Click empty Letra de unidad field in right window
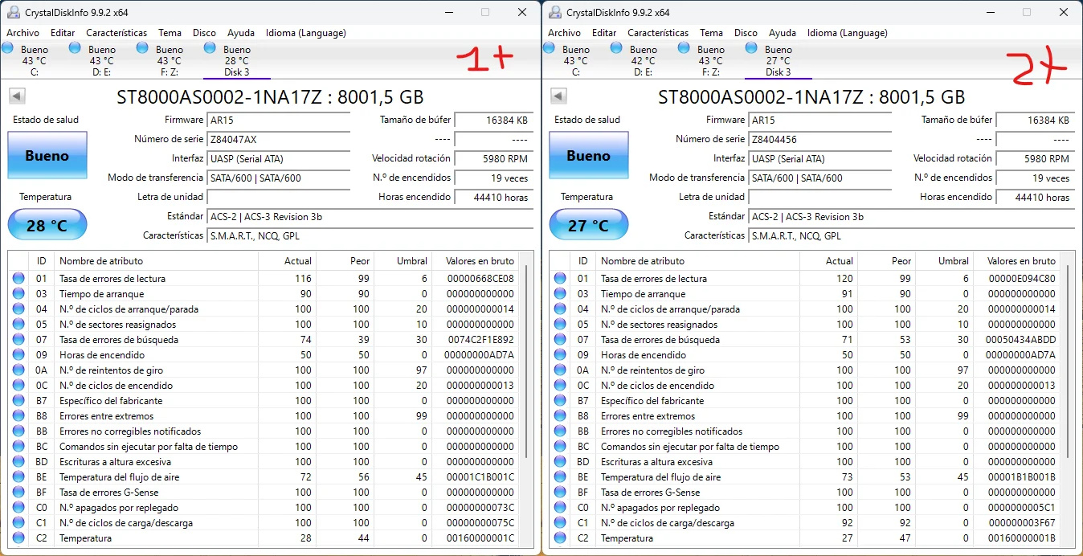 (x=820, y=197)
